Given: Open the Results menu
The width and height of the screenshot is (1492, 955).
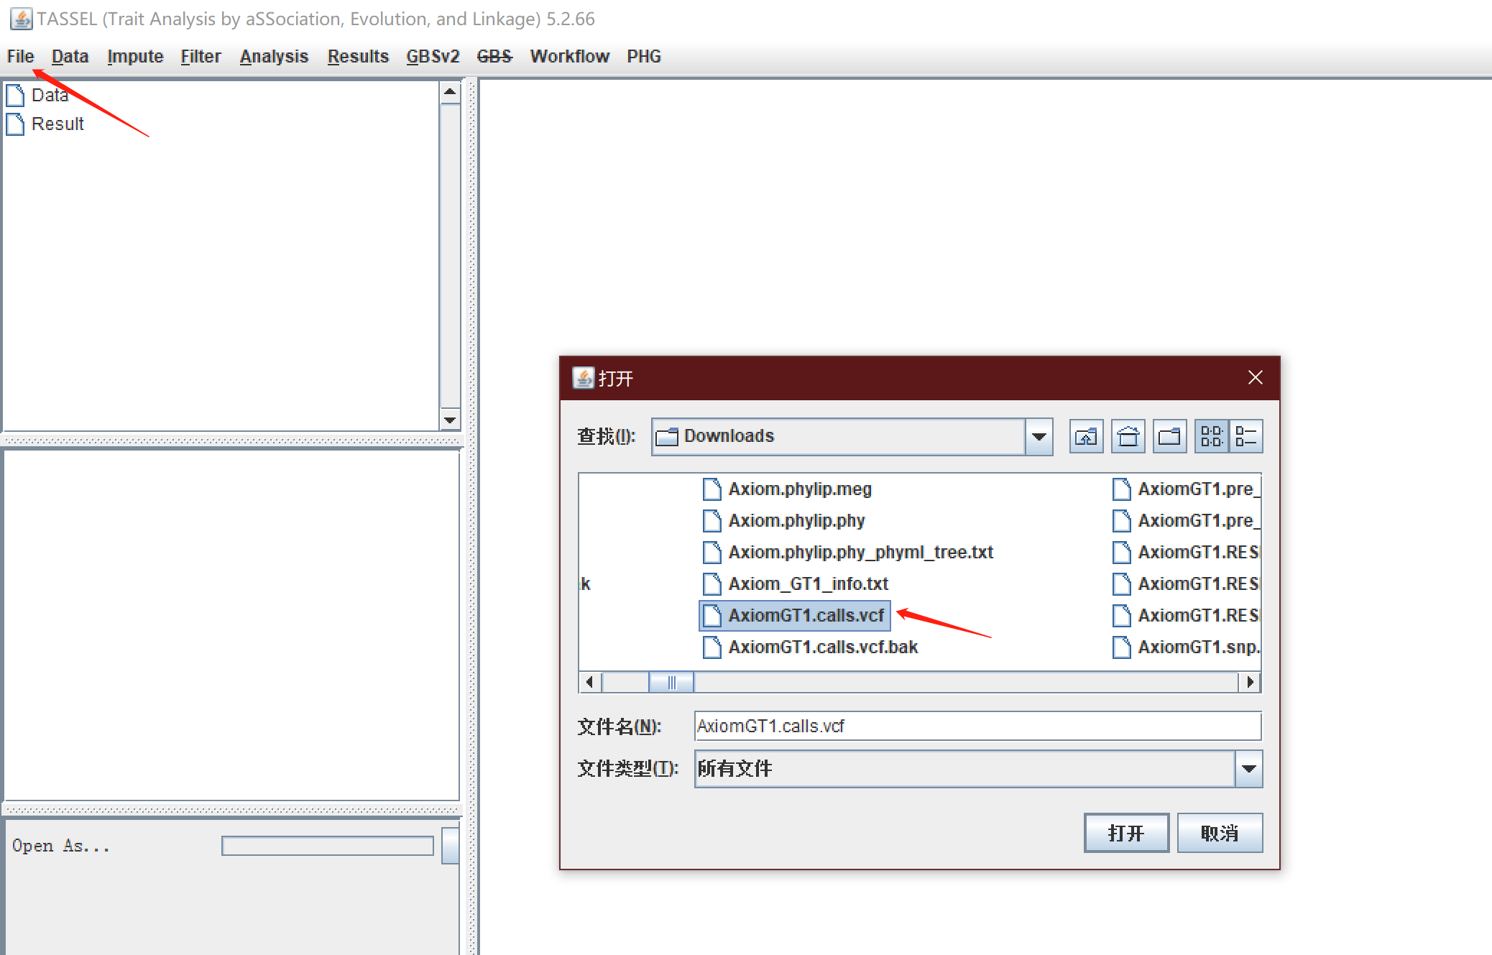Looking at the screenshot, I should pyautogui.click(x=358, y=56).
